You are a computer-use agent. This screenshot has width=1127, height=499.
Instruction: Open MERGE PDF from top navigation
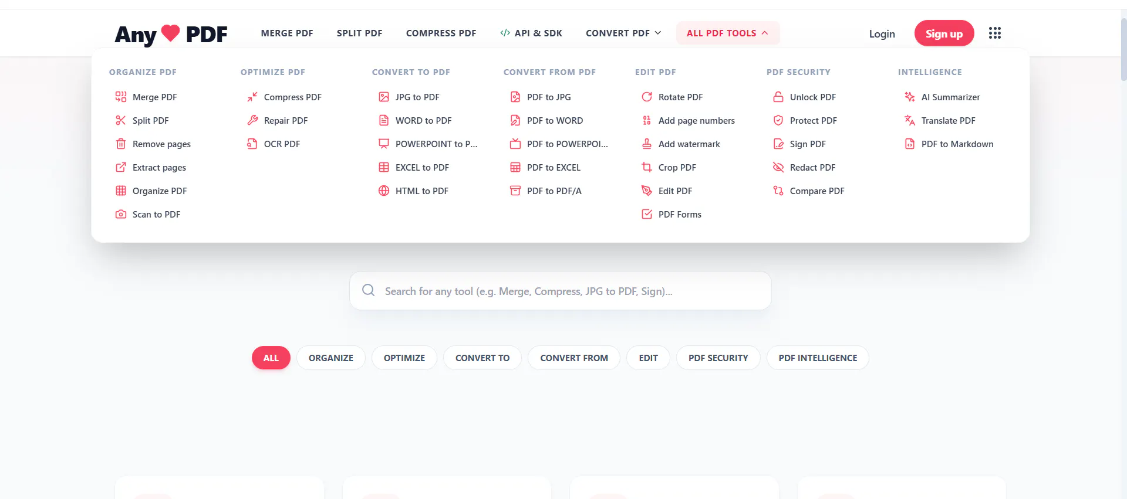[x=287, y=33]
